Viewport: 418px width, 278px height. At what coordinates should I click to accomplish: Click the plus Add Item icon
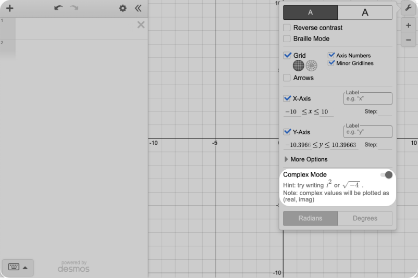tap(9, 8)
